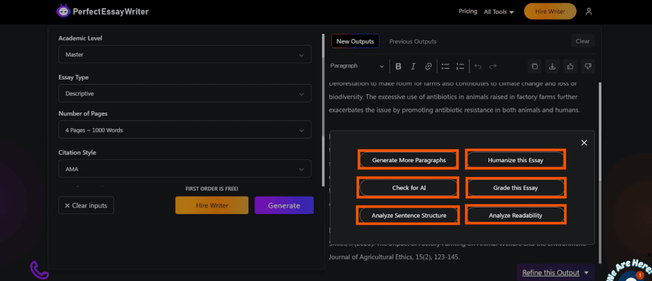Insert a link using the link icon

point(429,66)
